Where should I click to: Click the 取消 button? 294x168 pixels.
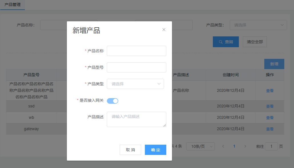130,150
